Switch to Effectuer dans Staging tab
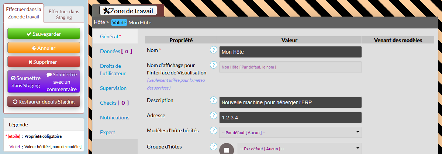 coord(64,14)
